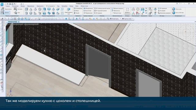The width and height of the screenshot is (196, 110).
Task: Close the Интерьер.dwg document tab
Action: pyautogui.click(x=19, y=22)
